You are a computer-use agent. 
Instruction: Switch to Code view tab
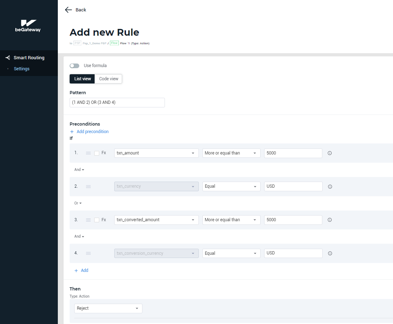click(x=109, y=79)
